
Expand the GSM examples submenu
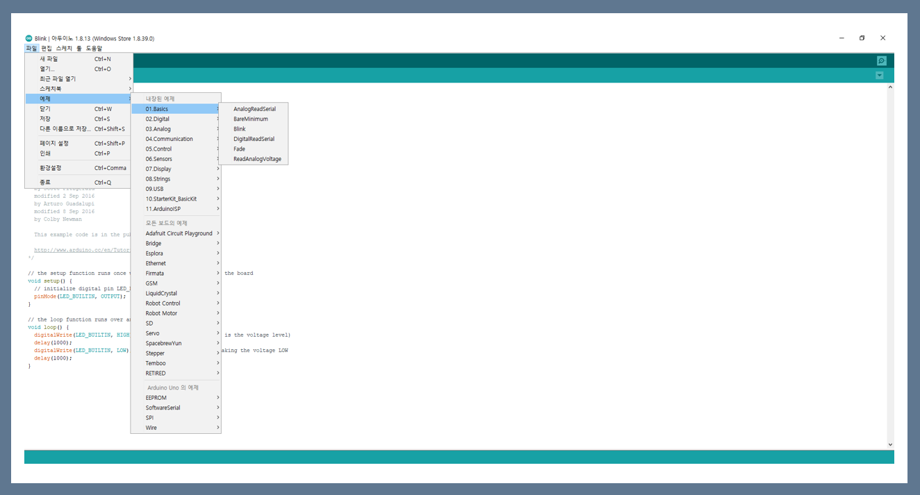pos(176,283)
